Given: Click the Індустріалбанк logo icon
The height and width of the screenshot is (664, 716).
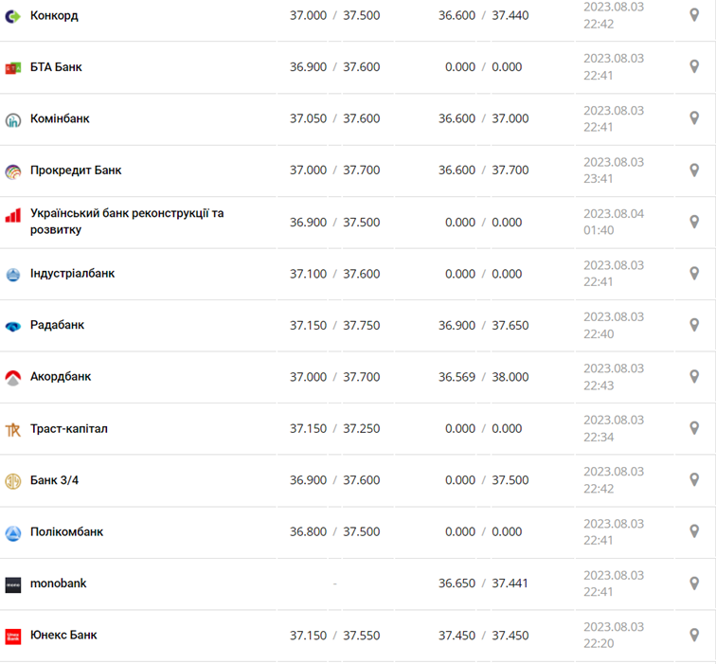Looking at the screenshot, I should (x=13, y=275).
